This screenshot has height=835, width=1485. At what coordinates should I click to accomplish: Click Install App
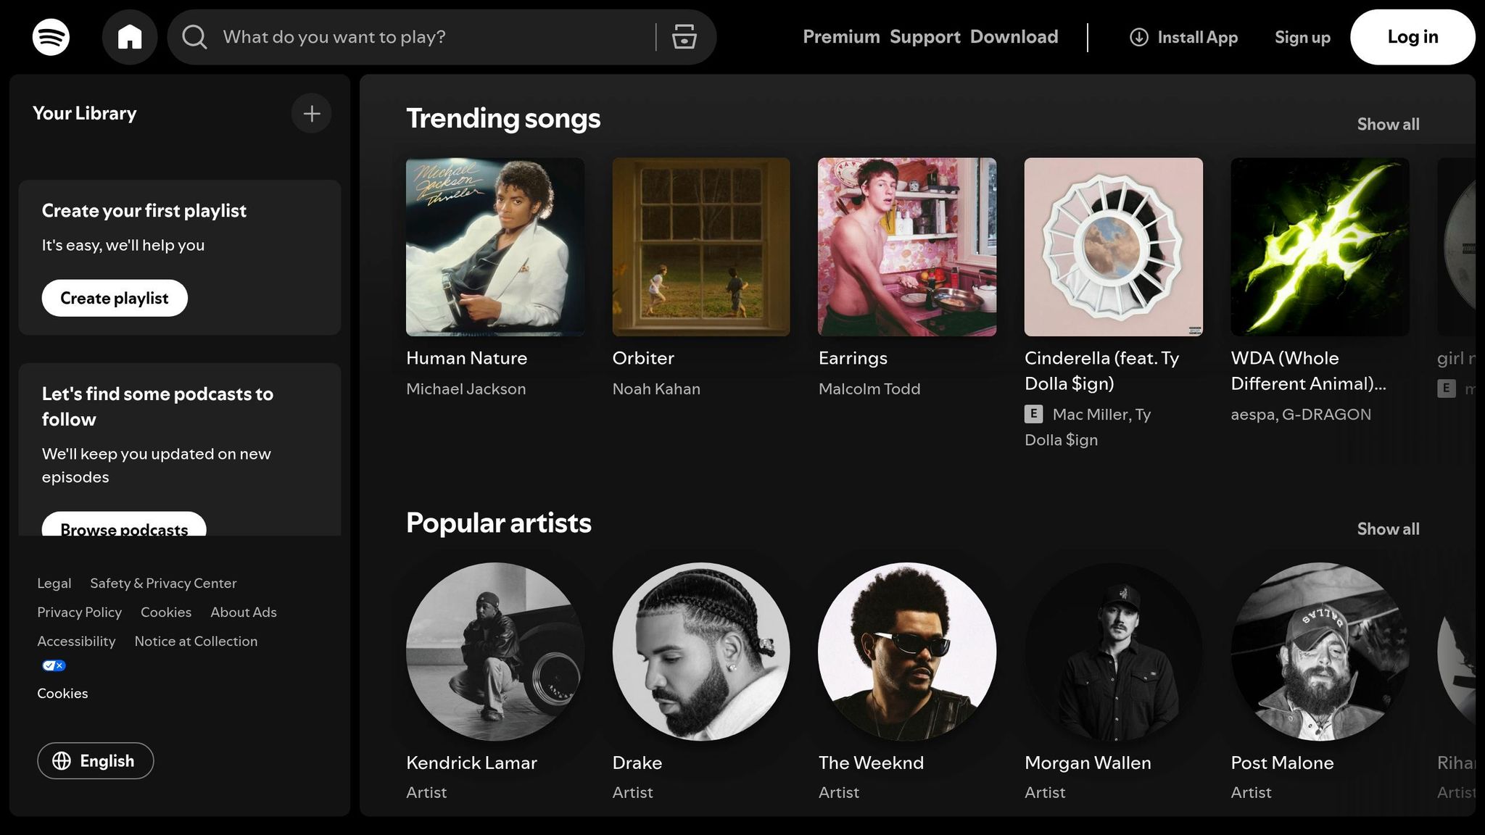point(1184,37)
